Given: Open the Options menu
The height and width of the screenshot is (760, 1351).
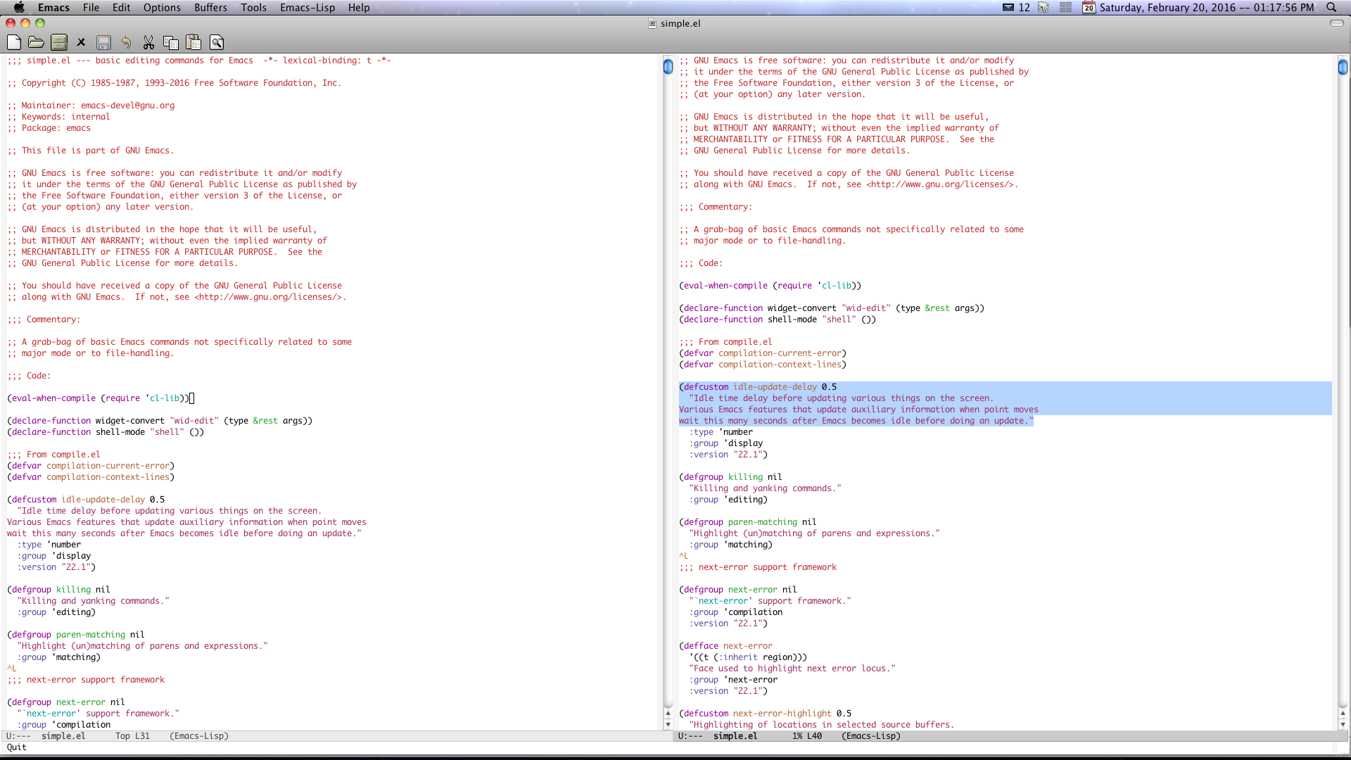Looking at the screenshot, I should [162, 7].
